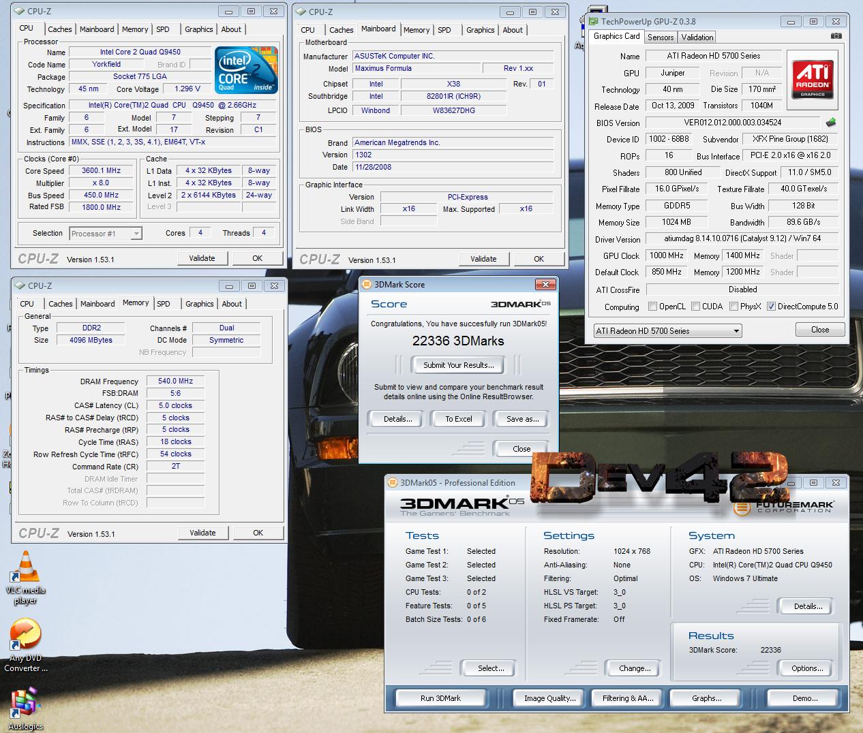
Task: Click Close button in 3DMark Score dialog
Action: click(521, 448)
